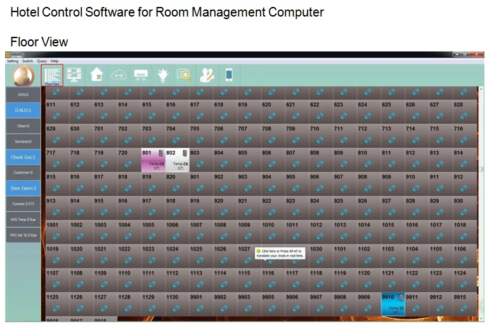
Task: Click the Connect:3/273 status button
Action: (23, 203)
